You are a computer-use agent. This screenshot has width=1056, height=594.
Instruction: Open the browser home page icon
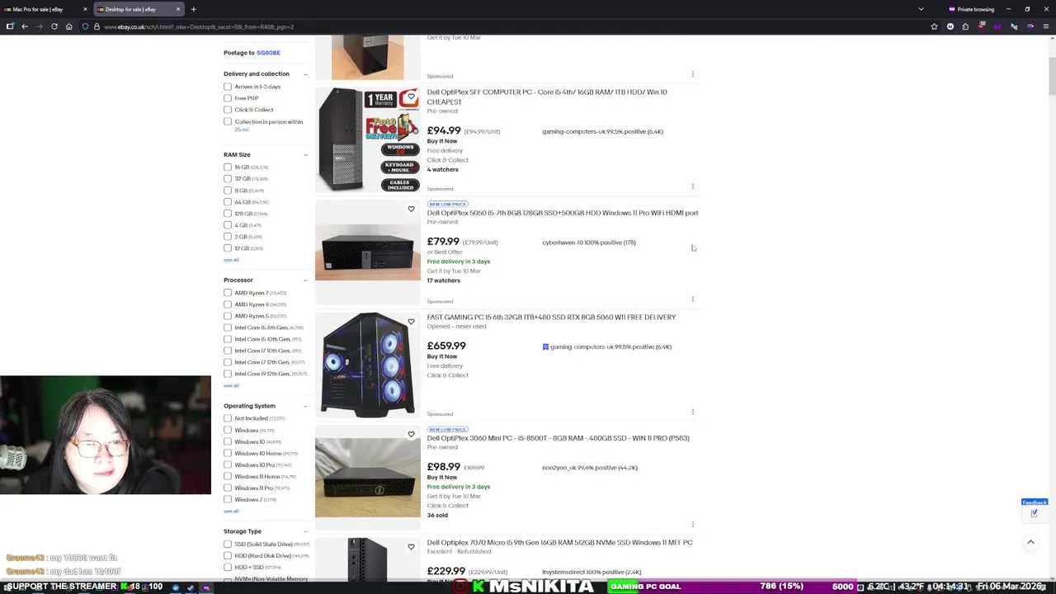(69, 26)
